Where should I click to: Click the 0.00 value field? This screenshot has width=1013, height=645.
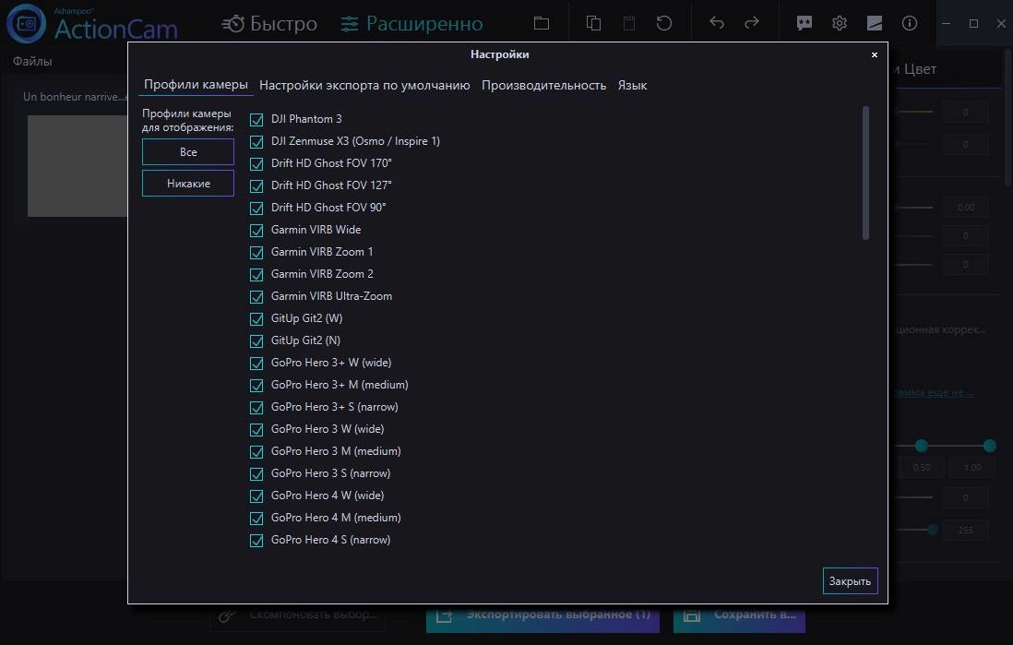[966, 208]
